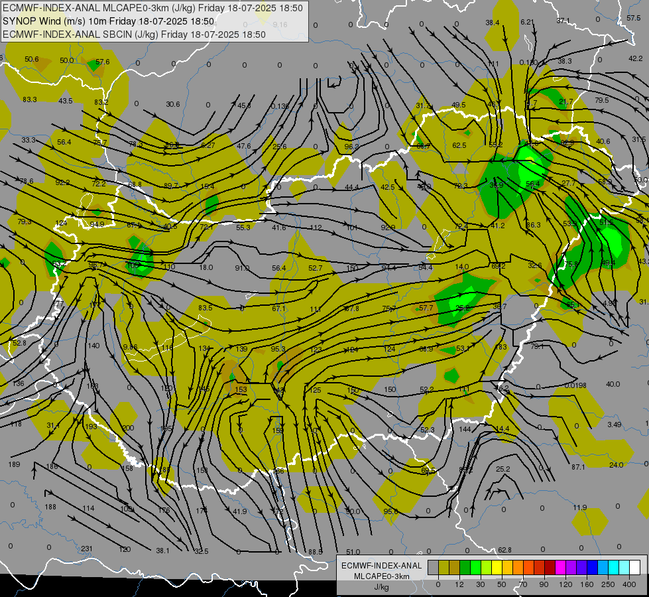The image size is (649, 597).
Task: Click the '79.1' value on the map
Action: click(x=537, y=346)
